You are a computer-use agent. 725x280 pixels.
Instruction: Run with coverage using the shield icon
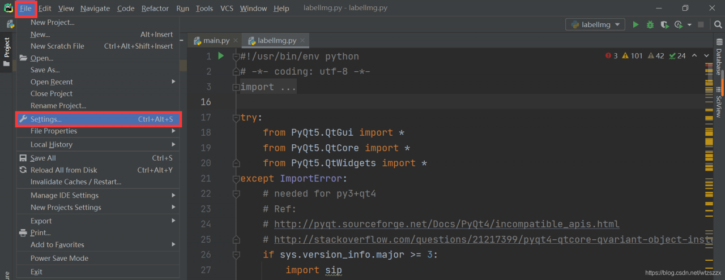tap(664, 24)
